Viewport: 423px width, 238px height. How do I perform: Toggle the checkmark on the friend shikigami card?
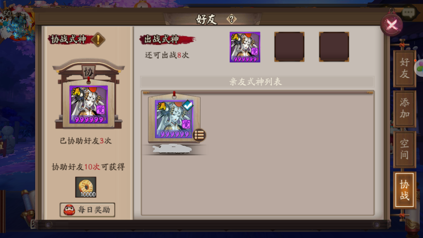pos(188,105)
